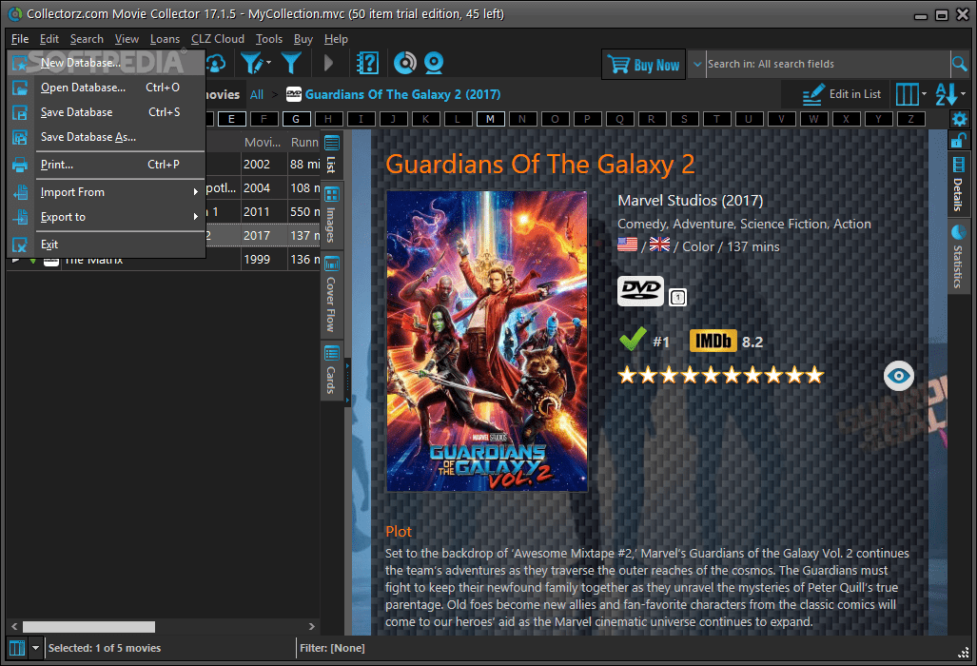The height and width of the screenshot is (666, 977).
Task: Click the gray play arrow toolbar icon
Action: point(328,63)
